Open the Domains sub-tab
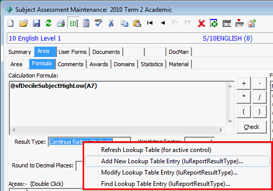The height and width of the screenshot is (191, 273). tap(124, 64)
